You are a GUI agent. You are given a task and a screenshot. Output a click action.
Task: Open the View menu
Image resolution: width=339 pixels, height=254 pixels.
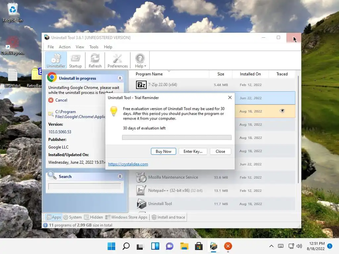[80, 47]
